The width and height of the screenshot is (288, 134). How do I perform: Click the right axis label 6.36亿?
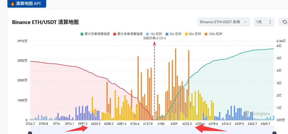point(281,41)
